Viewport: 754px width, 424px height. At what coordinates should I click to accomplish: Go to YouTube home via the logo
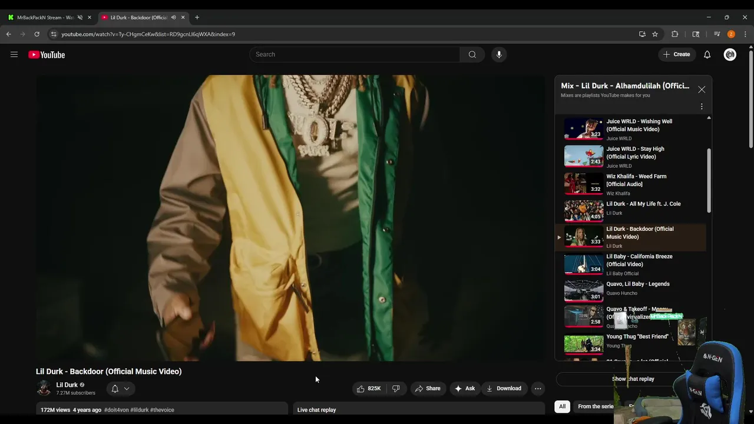pos(47,55)
